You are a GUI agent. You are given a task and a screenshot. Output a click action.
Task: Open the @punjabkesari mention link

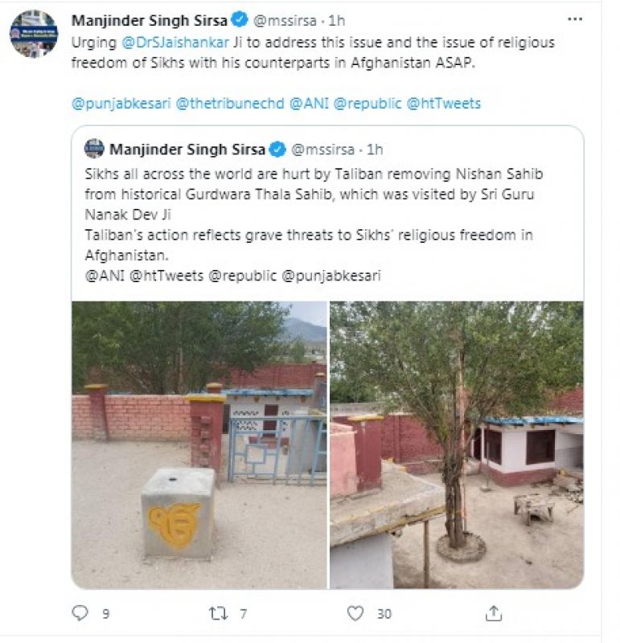click(121, 103)
